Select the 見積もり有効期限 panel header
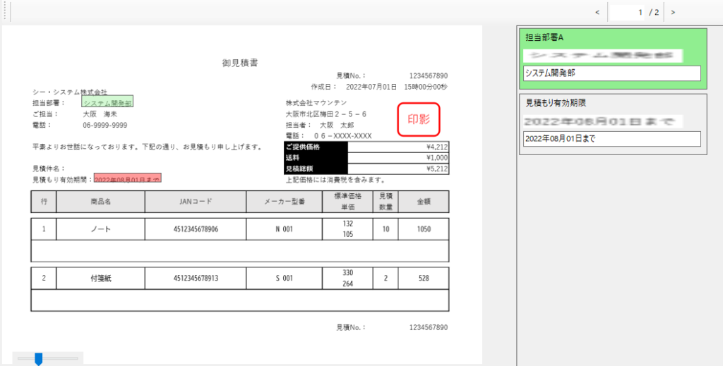Image resolution: width=723 pixels, height=366 pixels. (x=556, y=103)
